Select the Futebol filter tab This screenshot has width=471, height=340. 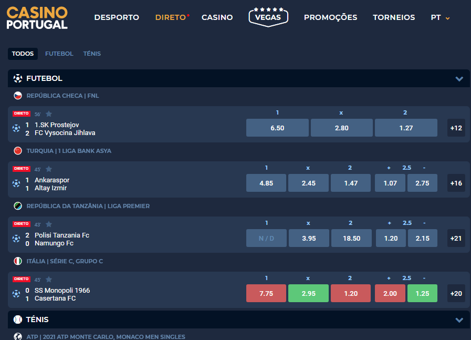[x=59, y=54]
